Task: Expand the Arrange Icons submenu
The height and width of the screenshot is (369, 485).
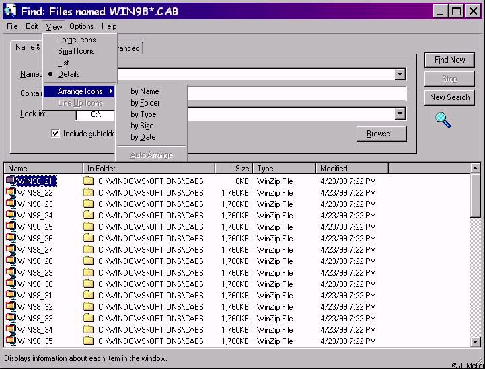Action: 79,91
